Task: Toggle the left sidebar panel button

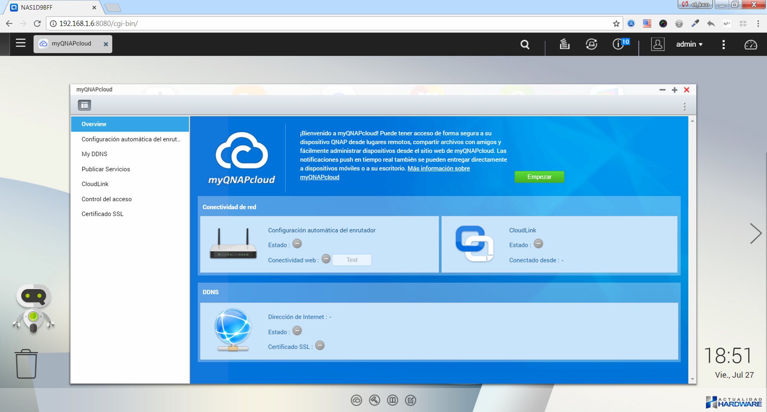Action: [84, 105]
